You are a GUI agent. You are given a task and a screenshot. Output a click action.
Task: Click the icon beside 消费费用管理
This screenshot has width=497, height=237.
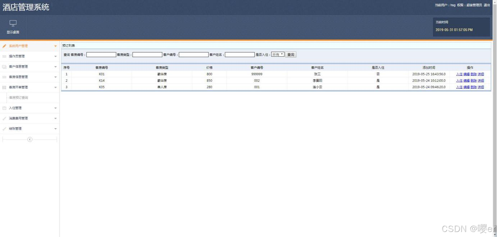(x=4, y=118)
